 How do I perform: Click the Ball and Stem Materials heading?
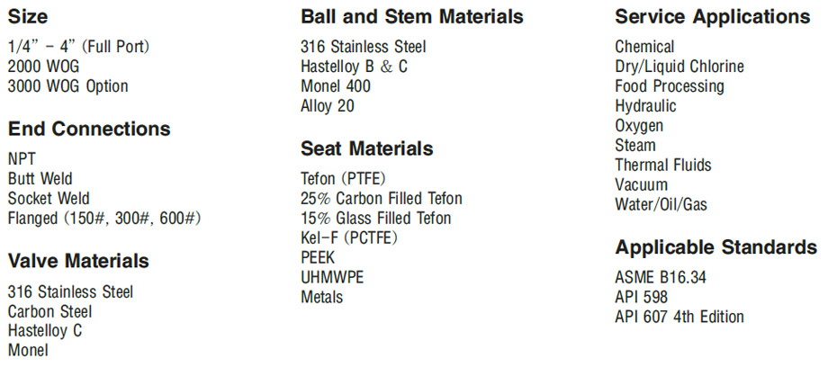point(412,16)
